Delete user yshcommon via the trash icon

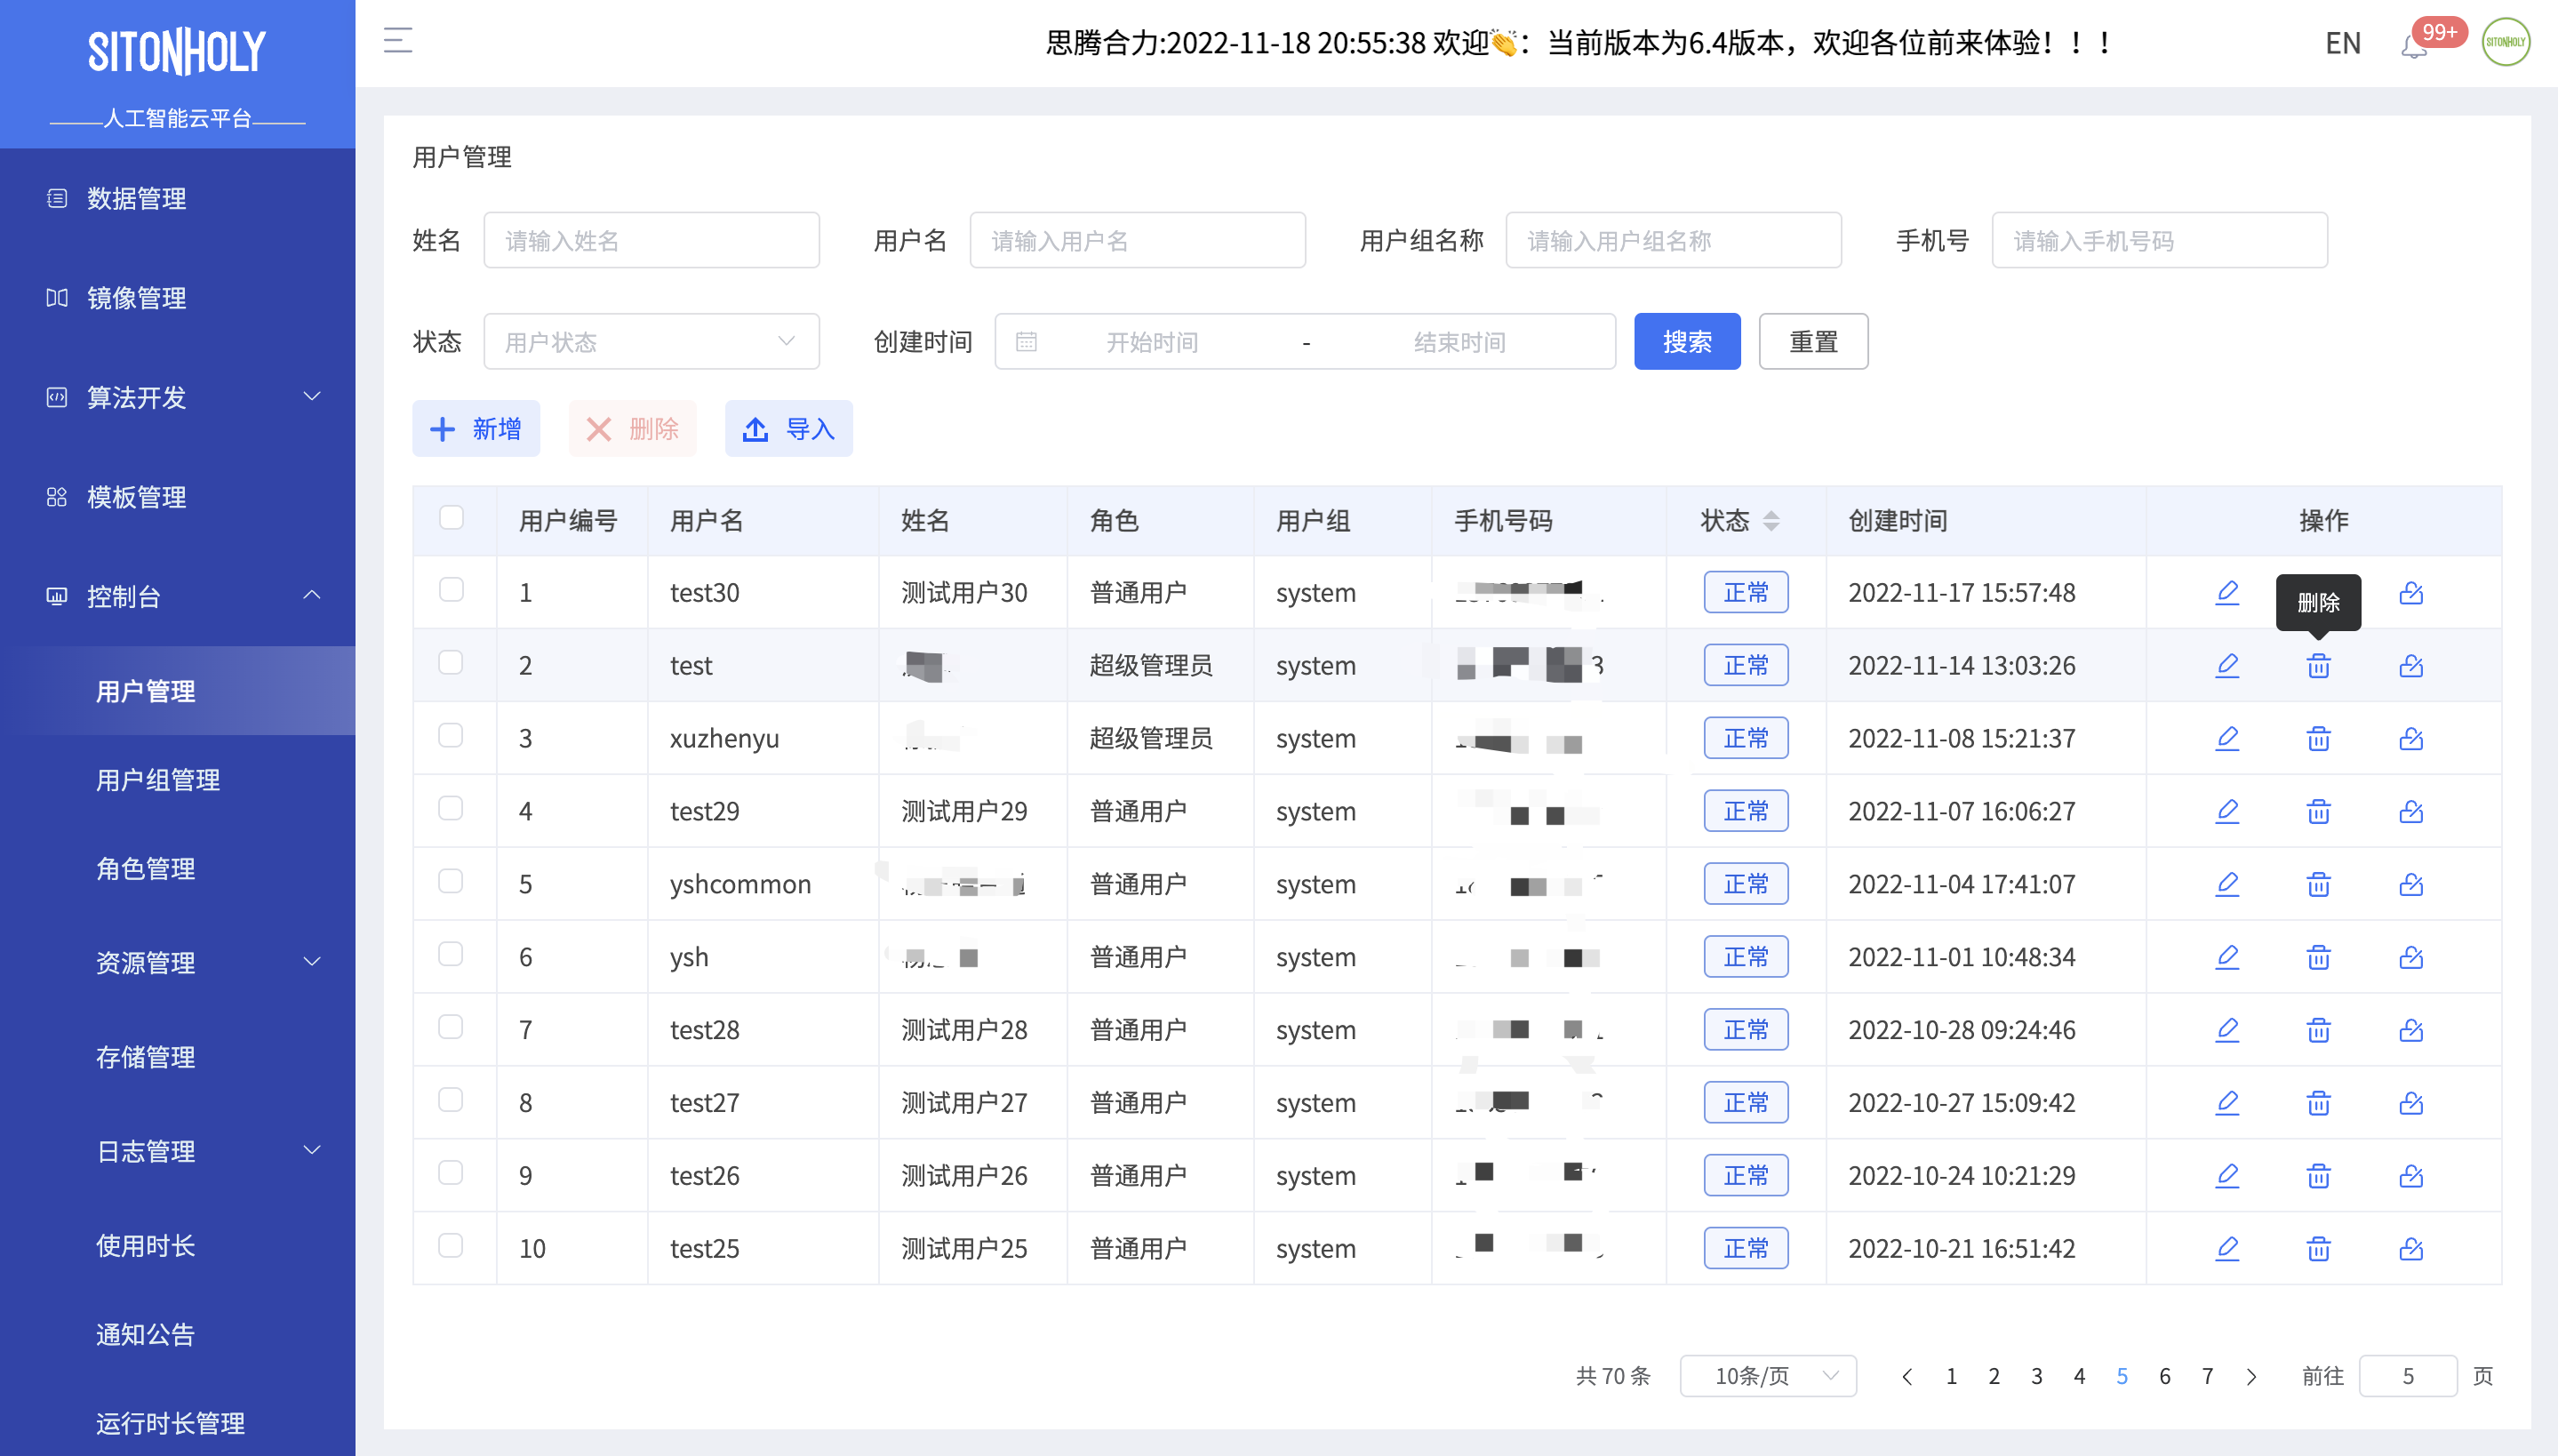[2318, 885]
